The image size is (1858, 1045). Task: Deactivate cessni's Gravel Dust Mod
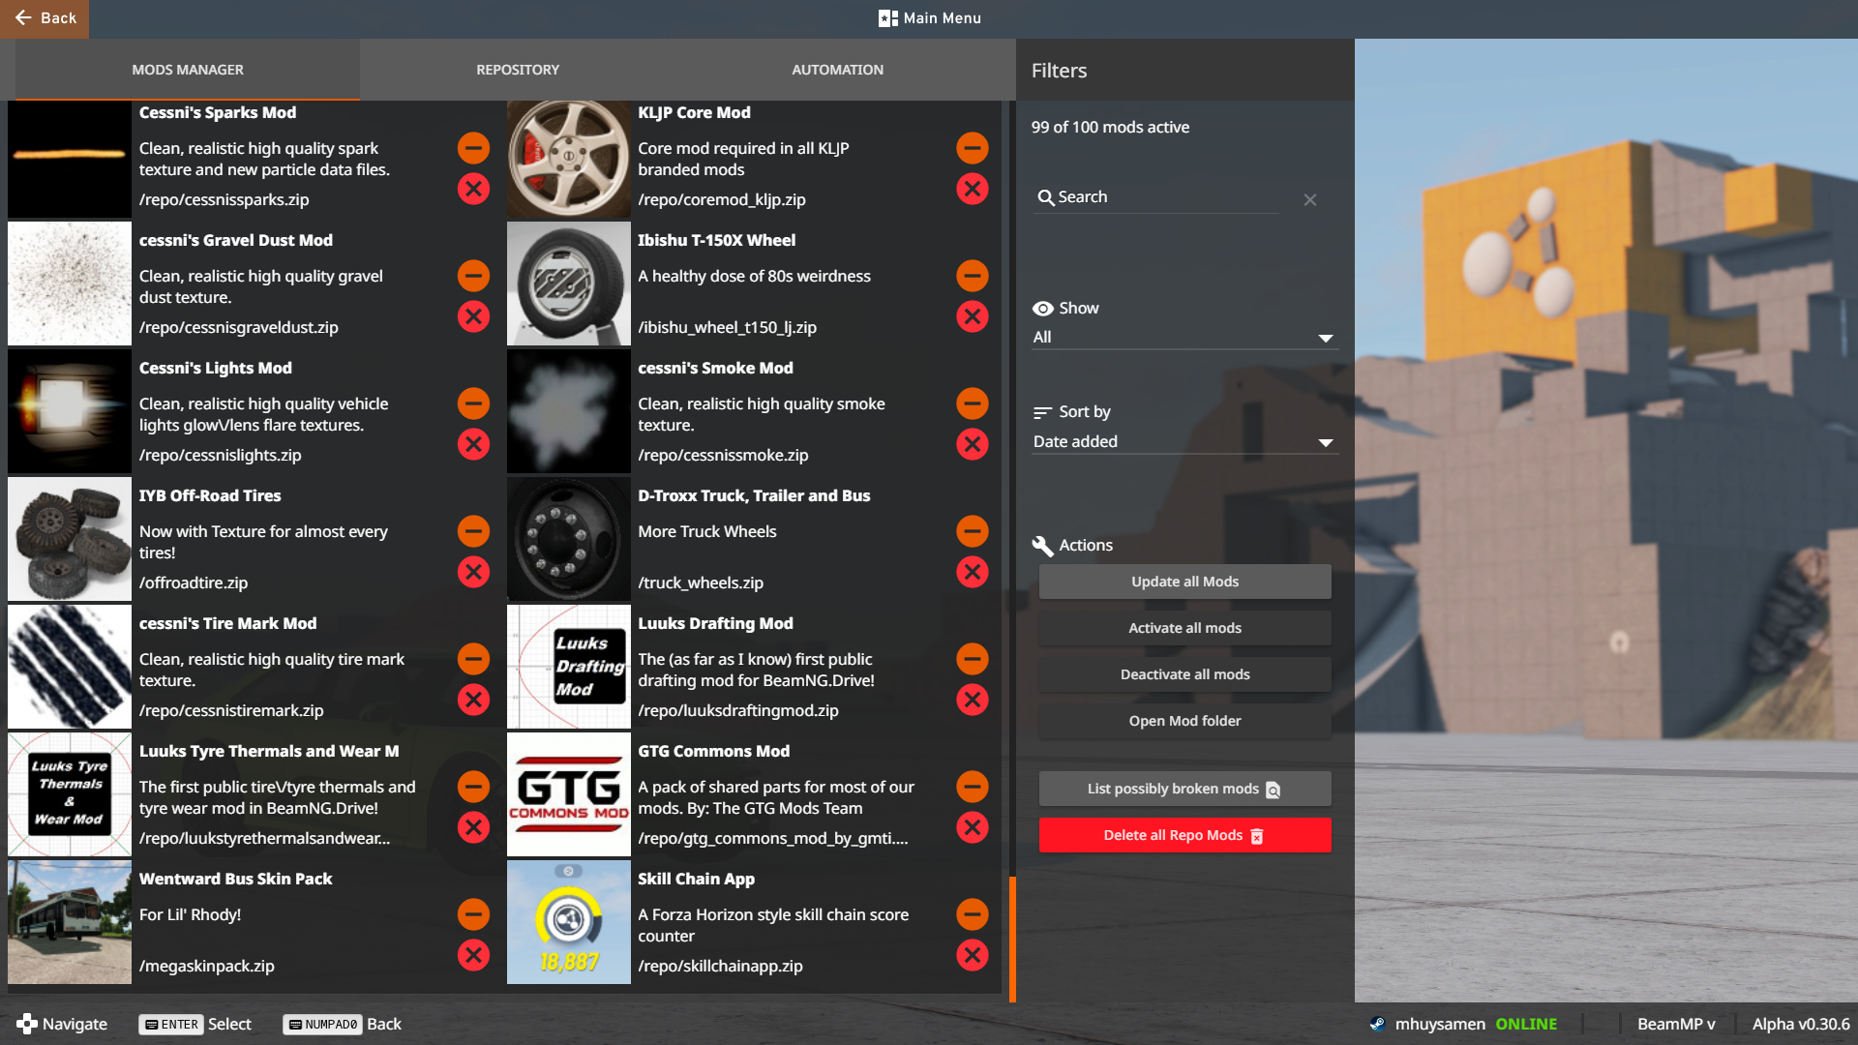(x=473, y=276)
